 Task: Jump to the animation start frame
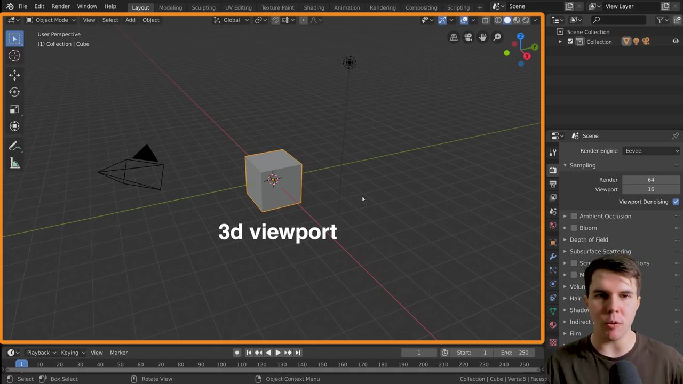249,353
